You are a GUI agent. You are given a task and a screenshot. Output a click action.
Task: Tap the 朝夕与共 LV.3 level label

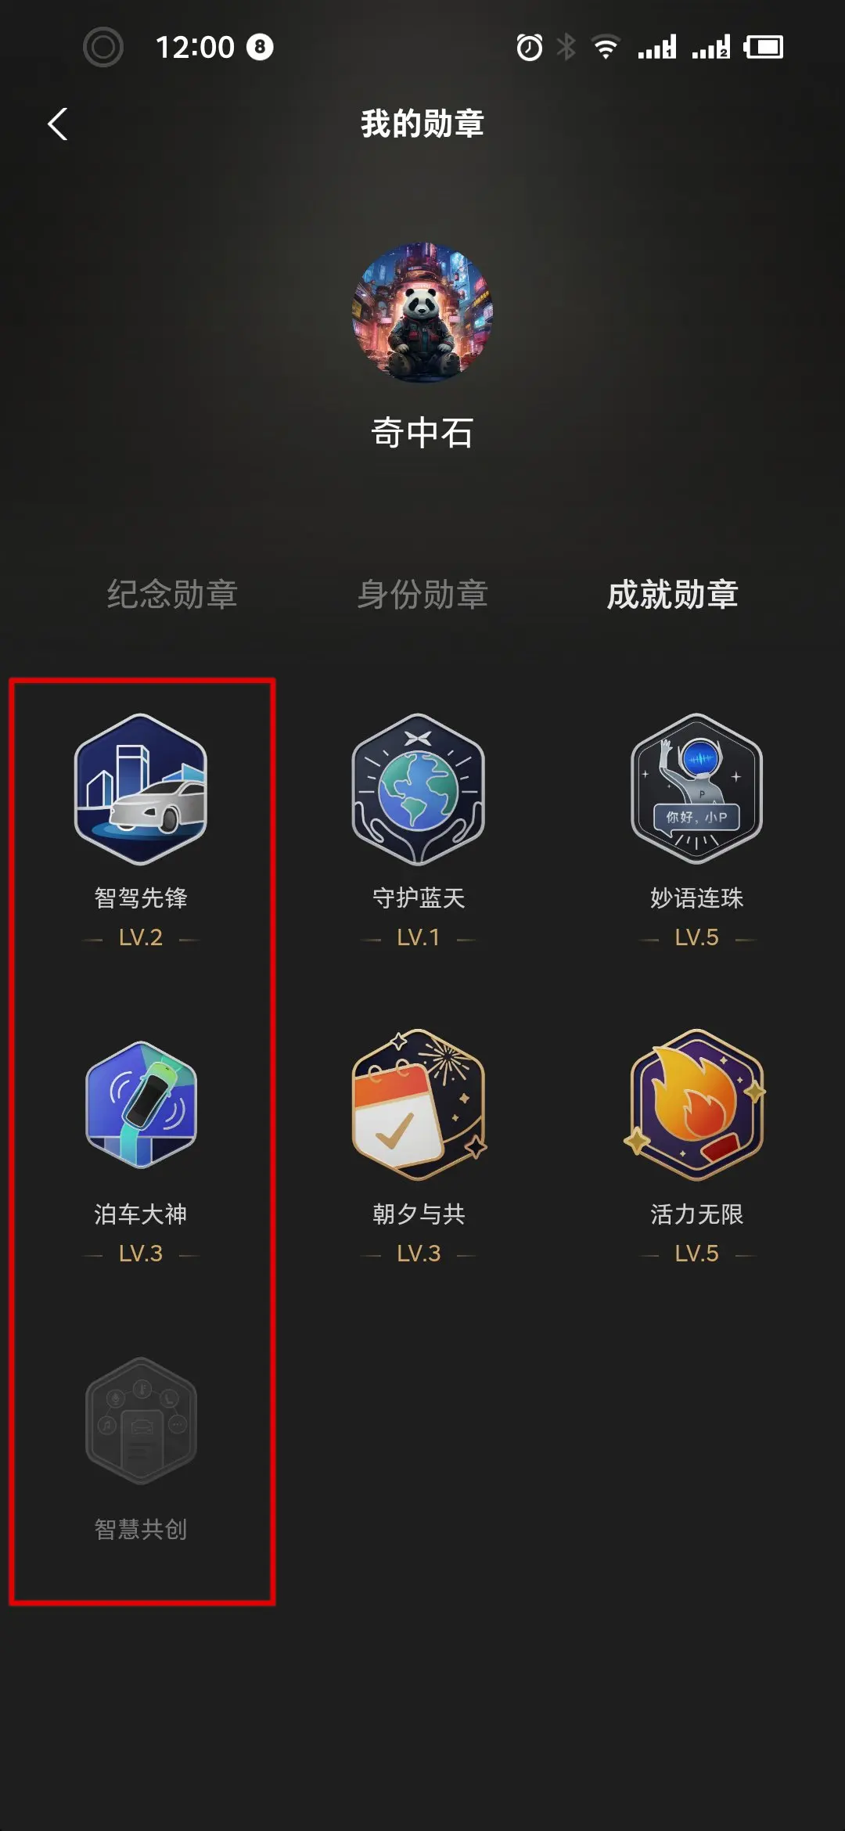[419, 1254]
